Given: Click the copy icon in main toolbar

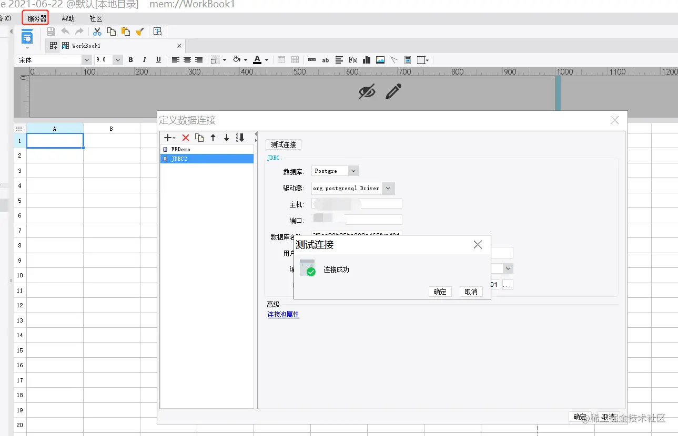Looking at the screenshot, I should click(x=112, y=32).
